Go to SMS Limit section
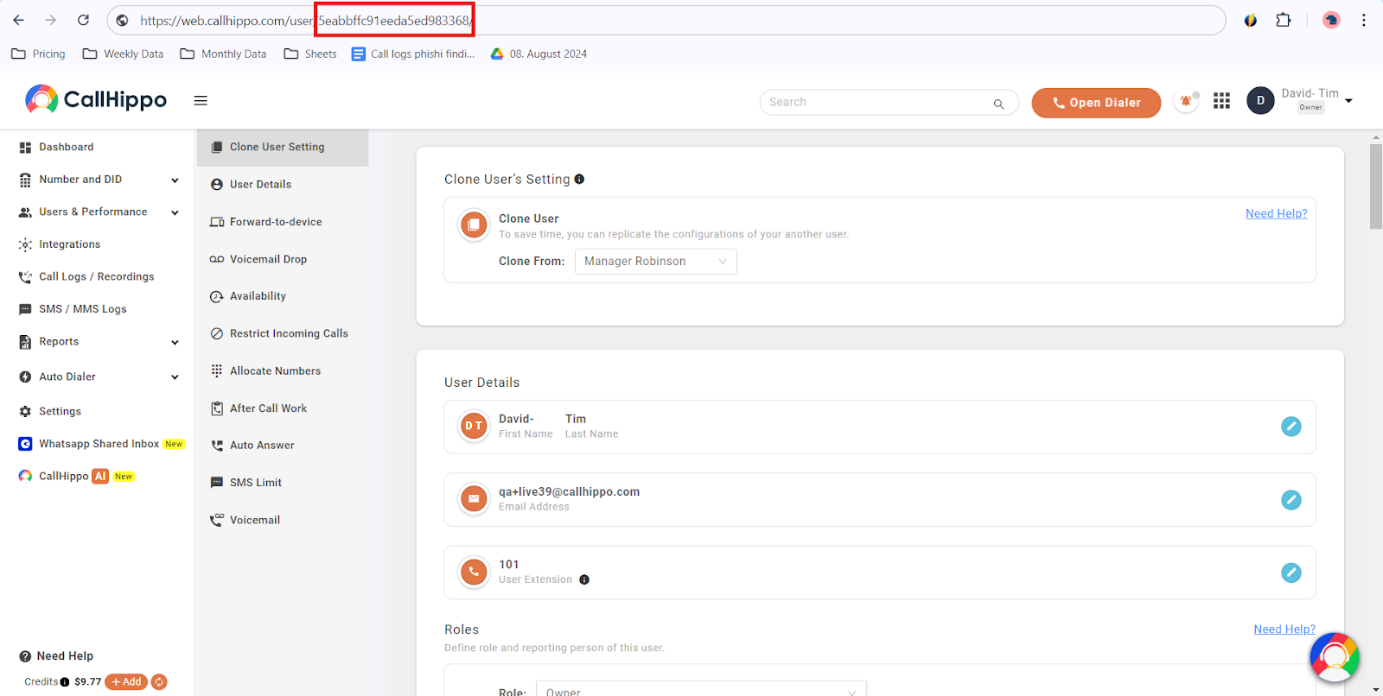1383x696 pixels. pos(256,483)
